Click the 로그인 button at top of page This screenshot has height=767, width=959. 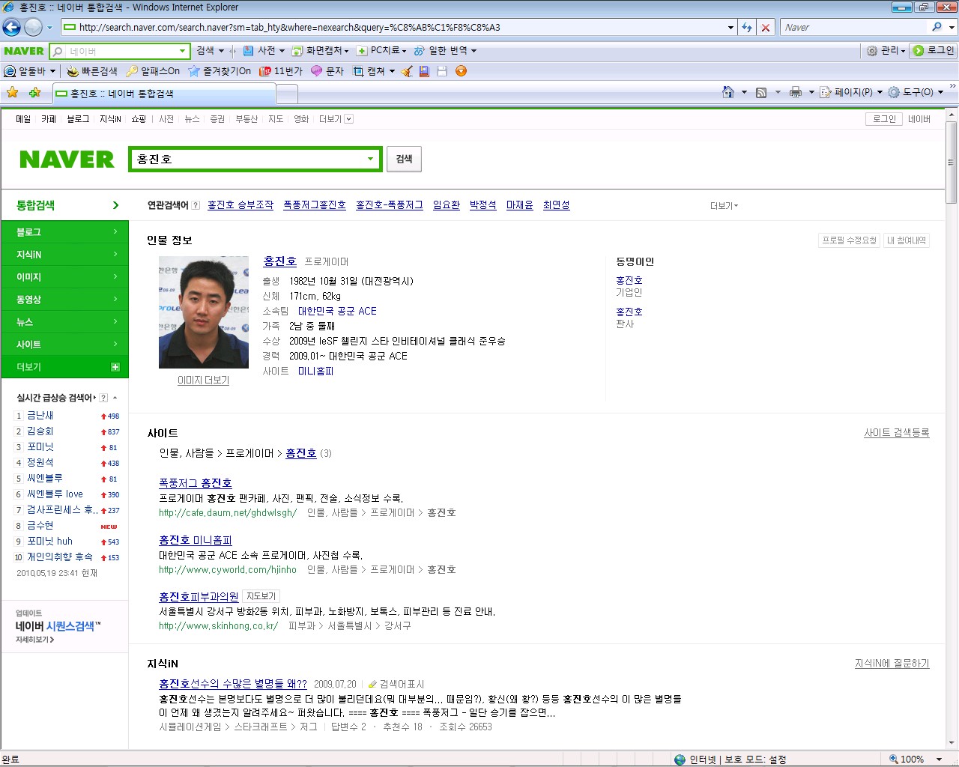coord(884,119)
